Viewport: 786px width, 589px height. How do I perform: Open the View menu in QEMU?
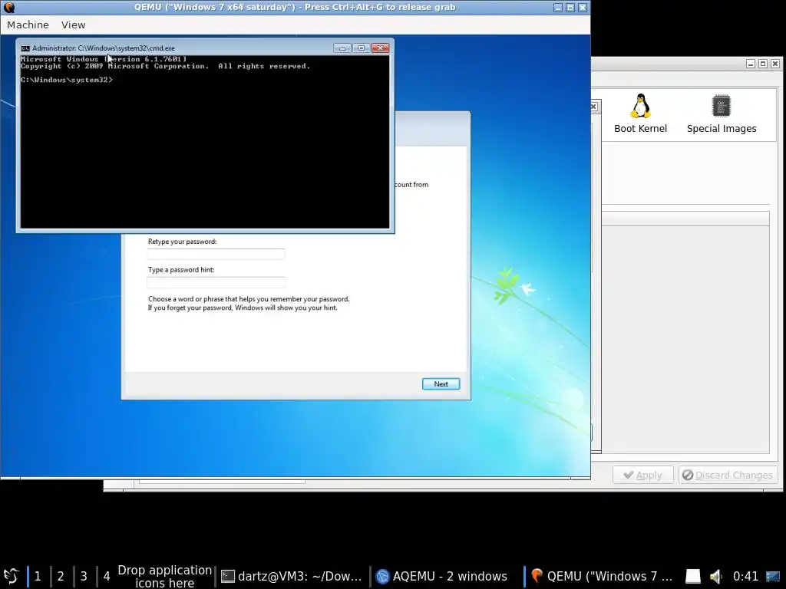[73, 25]
